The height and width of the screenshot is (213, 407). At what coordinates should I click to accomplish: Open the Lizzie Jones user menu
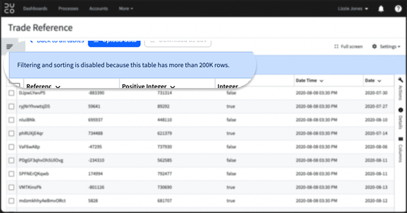coord(353,9)
